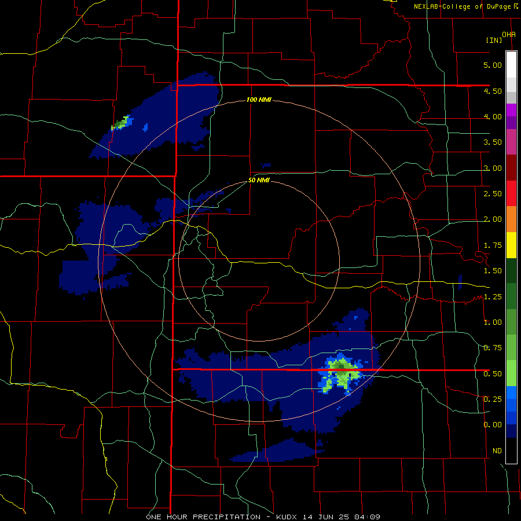Click the darkest green swatch beside 1.50

click(x=511, y=270)
